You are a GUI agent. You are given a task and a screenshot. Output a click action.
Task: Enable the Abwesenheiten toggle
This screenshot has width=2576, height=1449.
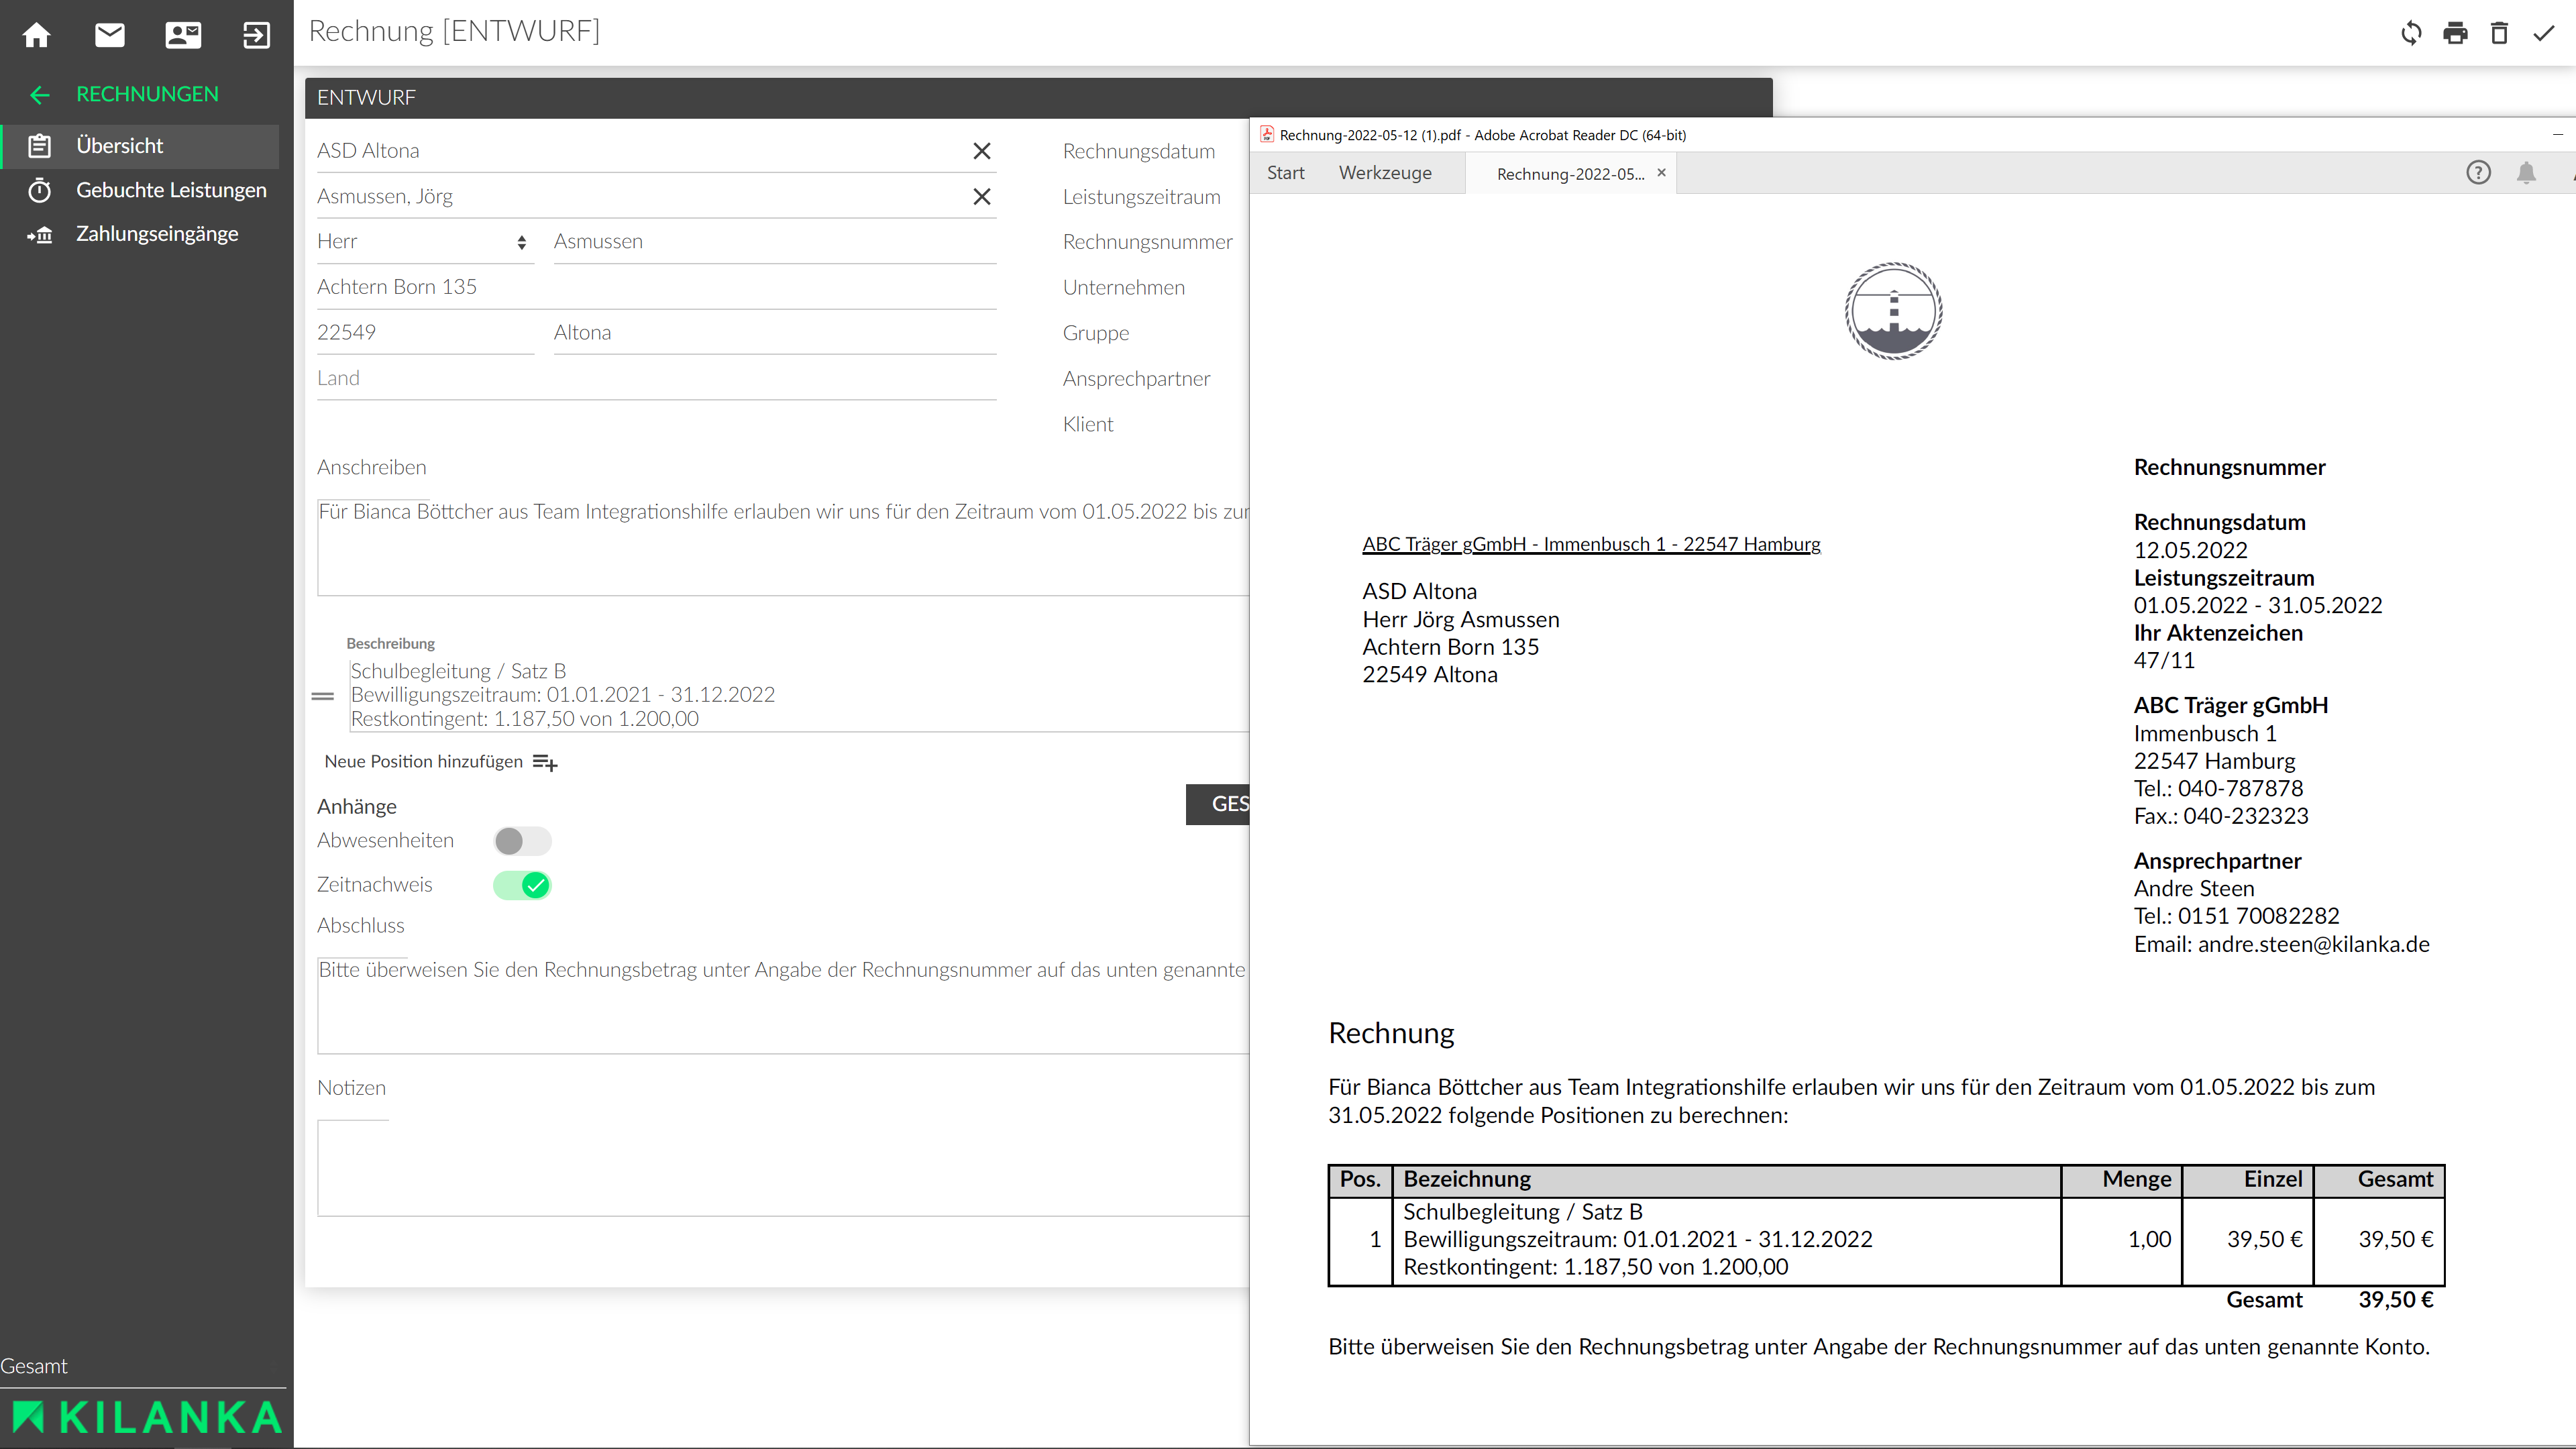pos(522,841)
